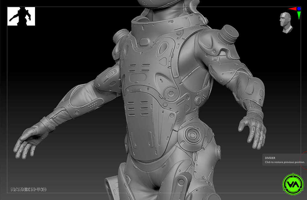The width and height of the screenshot is (307, 200).
Task: Click the blue Z-axis dot
Action: coord(299,9)
